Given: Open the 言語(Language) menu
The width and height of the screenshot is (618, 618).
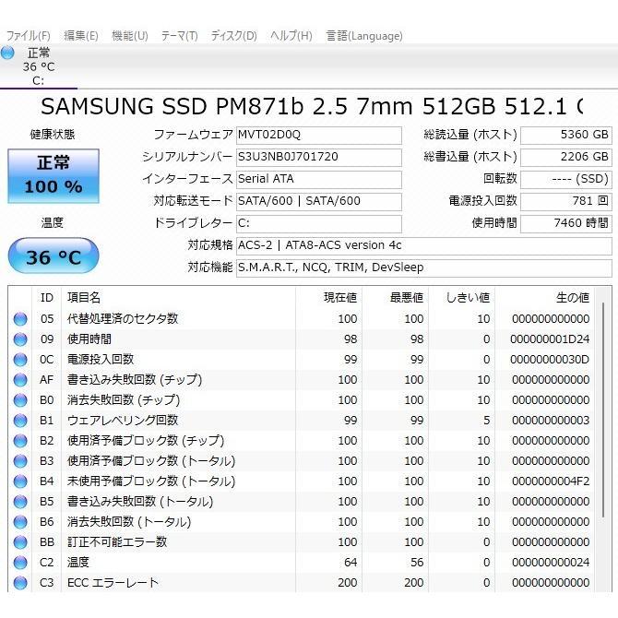Looking at the screenshot, I should (x=364, y=36).
